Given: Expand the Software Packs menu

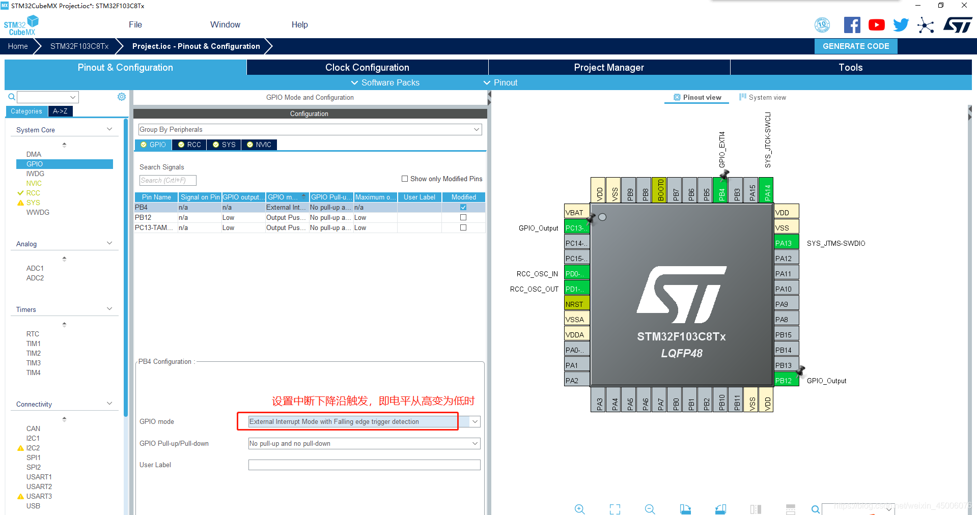Looking at the screenshot, I should click(x=385, y=82).
